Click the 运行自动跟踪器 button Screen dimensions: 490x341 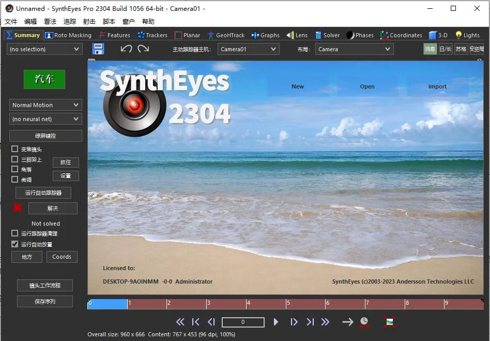point(43,192)
